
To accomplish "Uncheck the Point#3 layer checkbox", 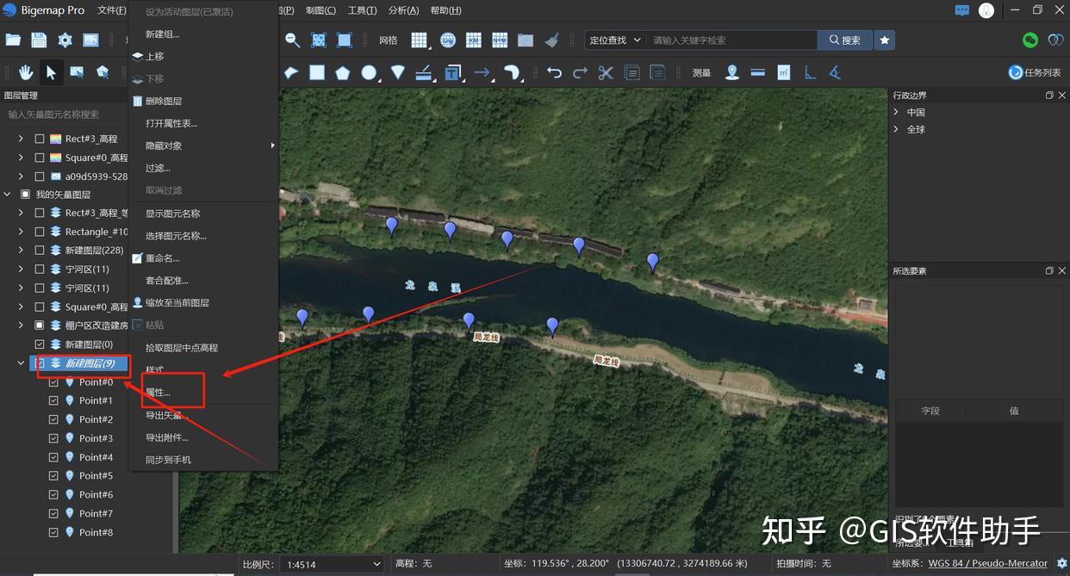I will [53, 438].
